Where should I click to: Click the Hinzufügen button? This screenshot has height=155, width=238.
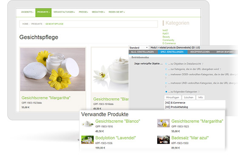(x=173, y=97)
